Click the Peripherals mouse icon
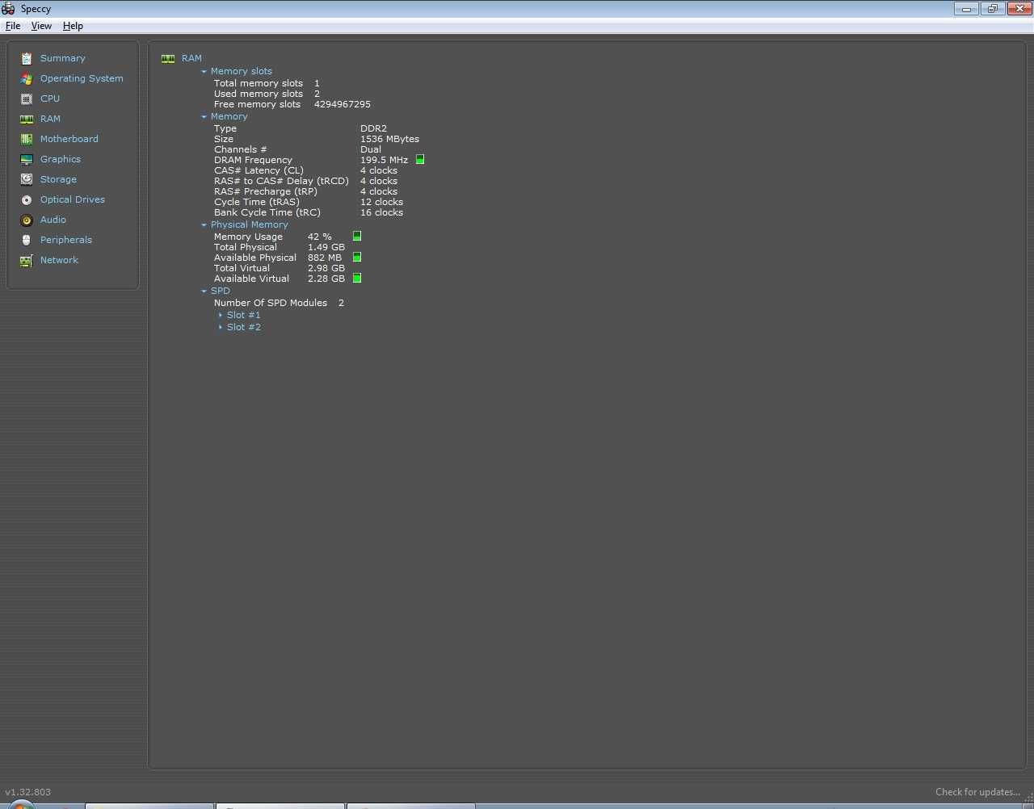1034x809 pixels. pos(27,240)
